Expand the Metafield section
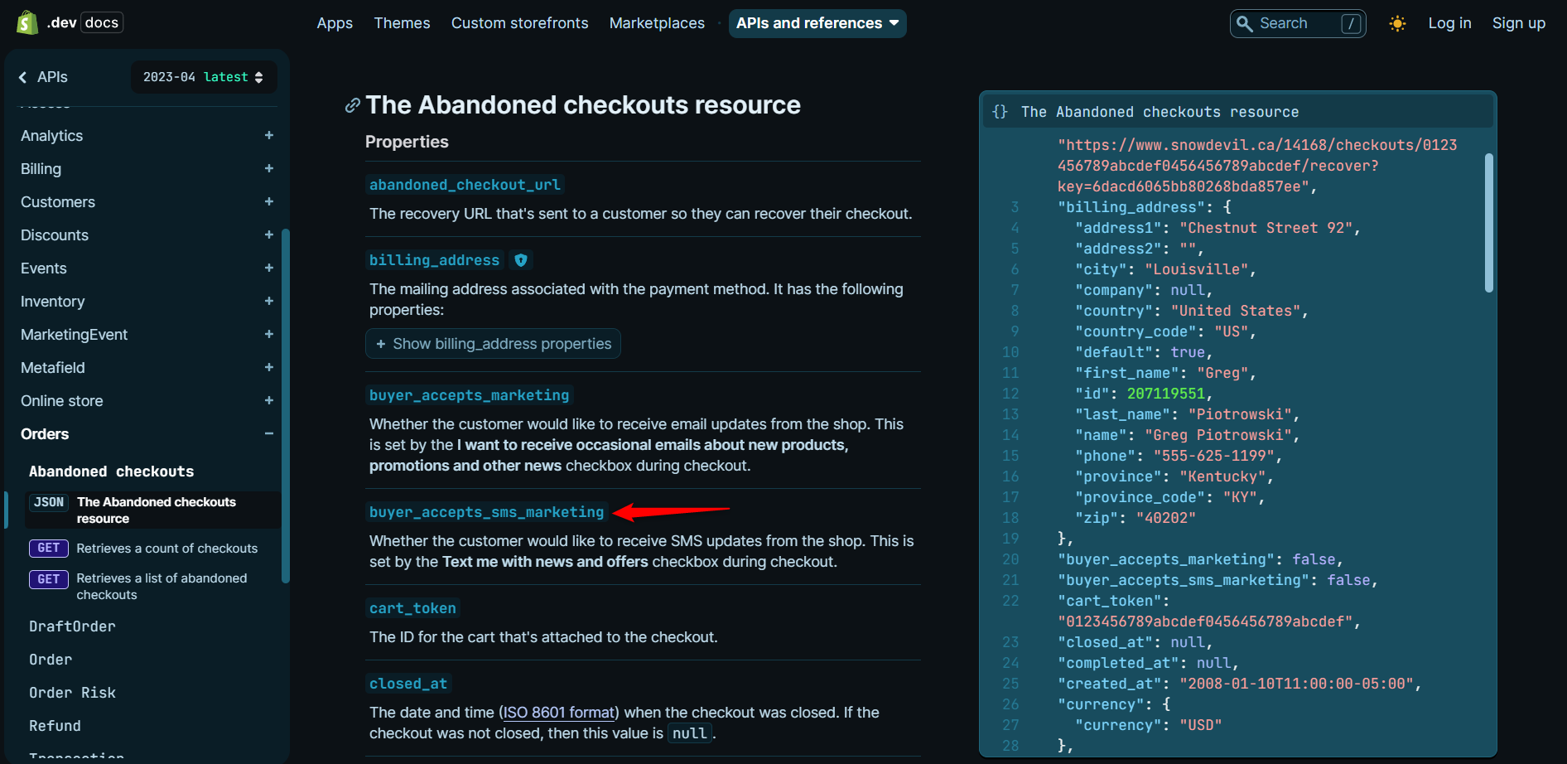This screenshot has height=764, width=1567. pos(269,367)
